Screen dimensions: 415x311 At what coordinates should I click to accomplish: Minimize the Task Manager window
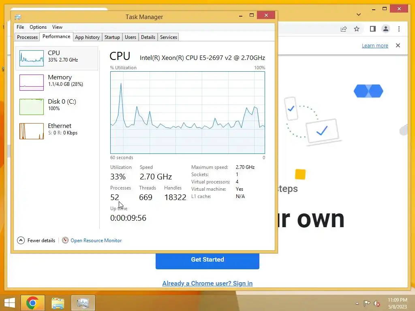[x=241, y=16]
